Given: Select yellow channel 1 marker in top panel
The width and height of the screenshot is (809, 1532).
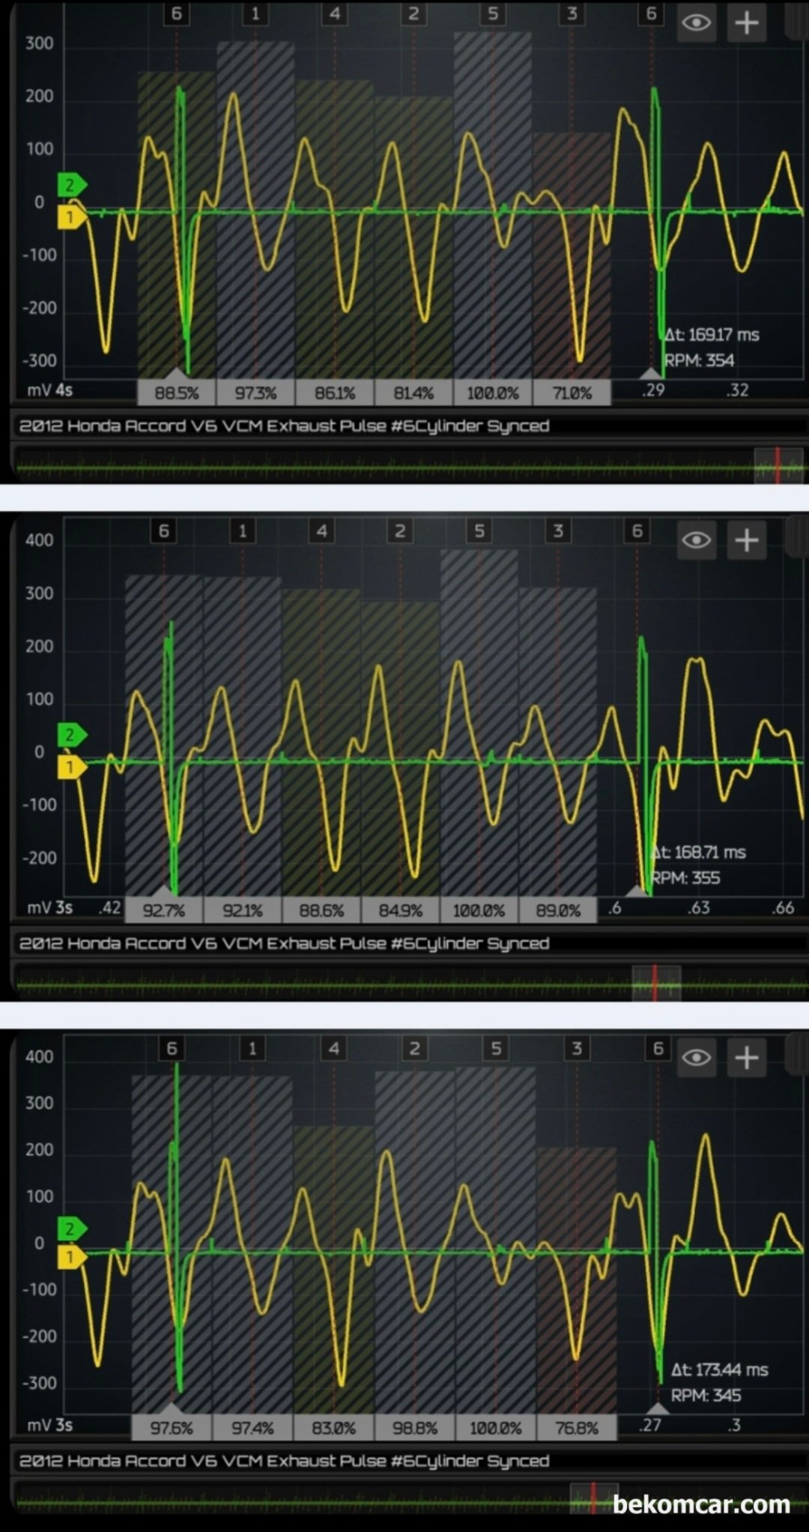Looking at the screenshot, I should 71,217.
